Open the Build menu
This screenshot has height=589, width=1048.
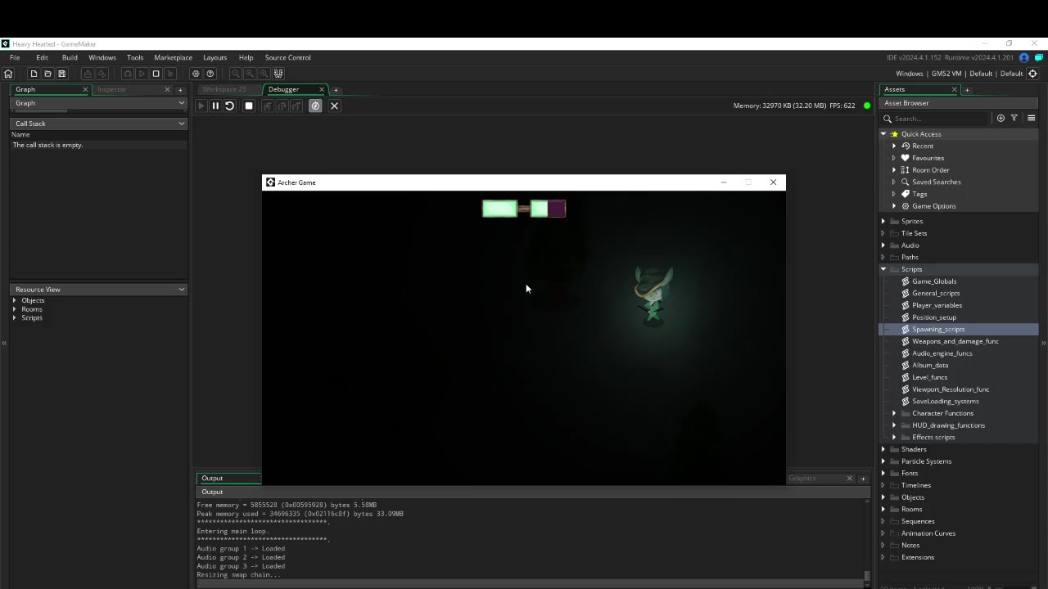point(70,57)
